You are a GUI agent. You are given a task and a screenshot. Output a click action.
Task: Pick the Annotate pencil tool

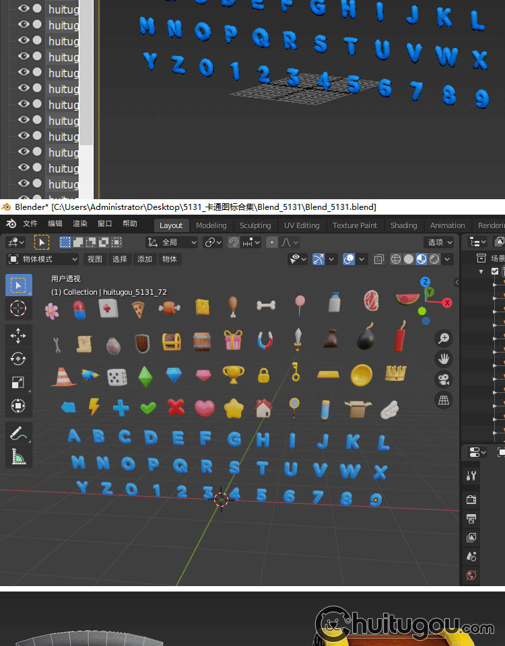pos(18,434)
